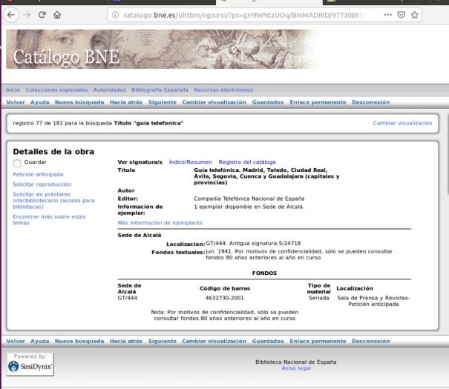Open Cambiar visualización at top right of record

(402, 123)
